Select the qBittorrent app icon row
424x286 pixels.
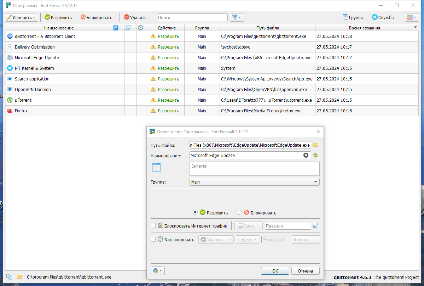[x=10, y=37]
